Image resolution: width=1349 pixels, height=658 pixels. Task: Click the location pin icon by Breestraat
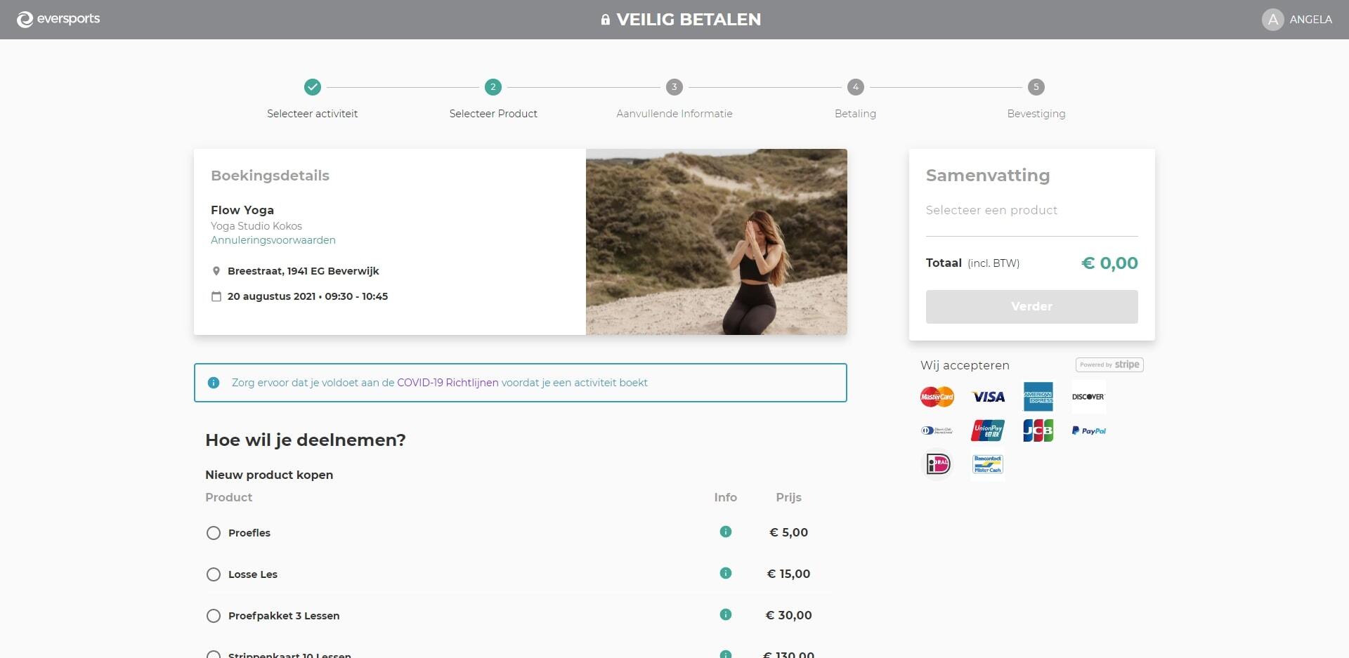pyautogui.click(x=216, y=271)
